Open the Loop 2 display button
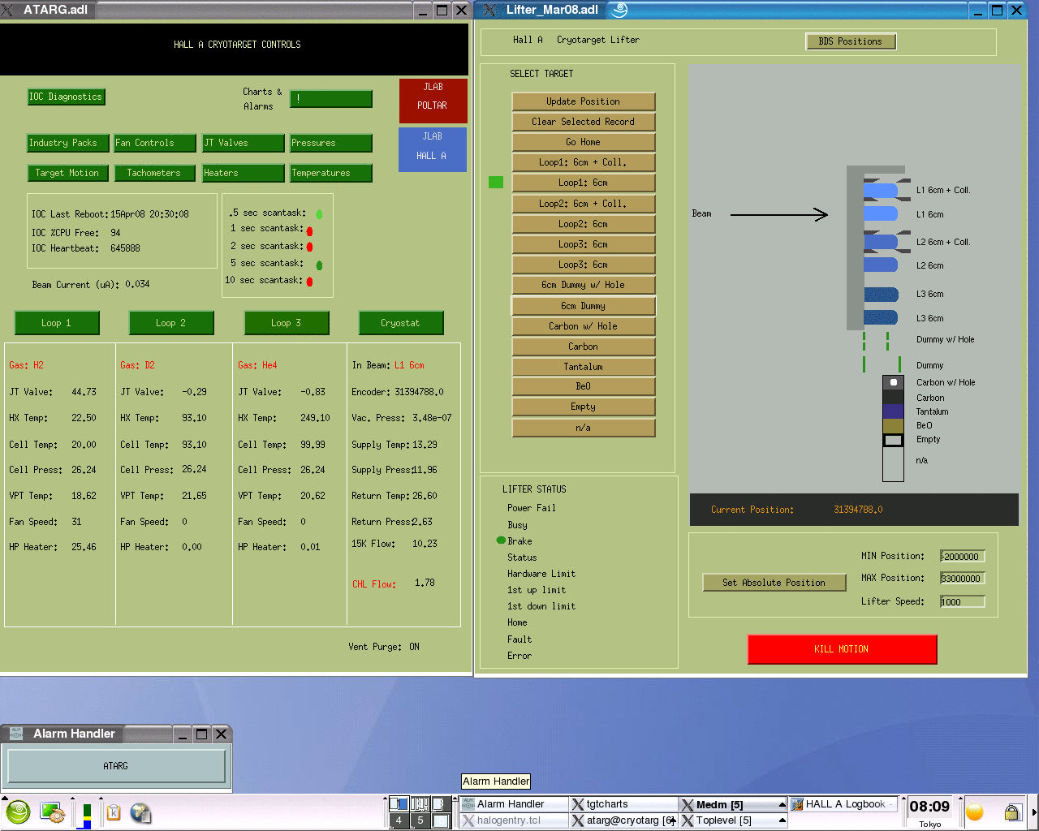Image resolution: width=1039 pixels, height=831 pixels. point(171,323)
